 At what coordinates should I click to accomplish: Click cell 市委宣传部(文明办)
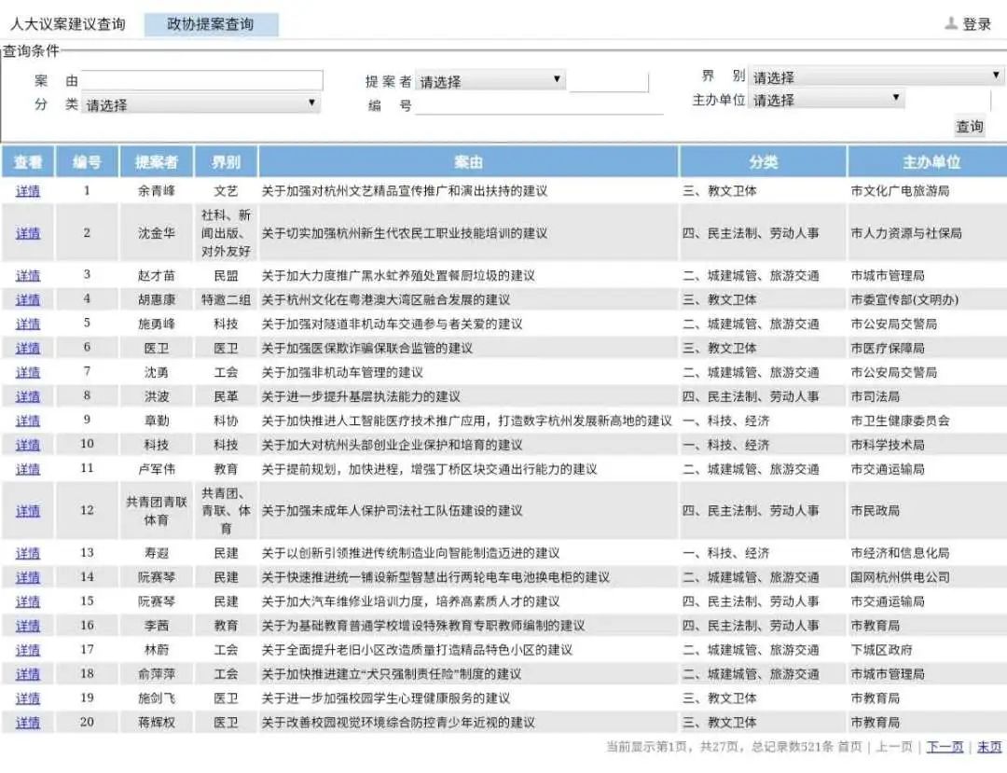tap(904, 300)
